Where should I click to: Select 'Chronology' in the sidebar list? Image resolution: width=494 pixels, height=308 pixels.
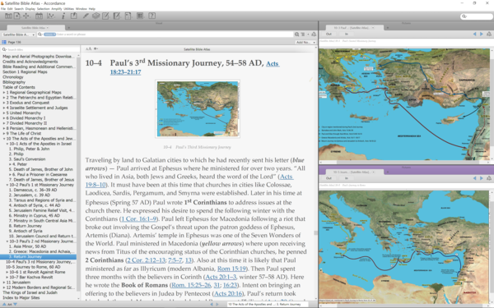pos(13,77)
